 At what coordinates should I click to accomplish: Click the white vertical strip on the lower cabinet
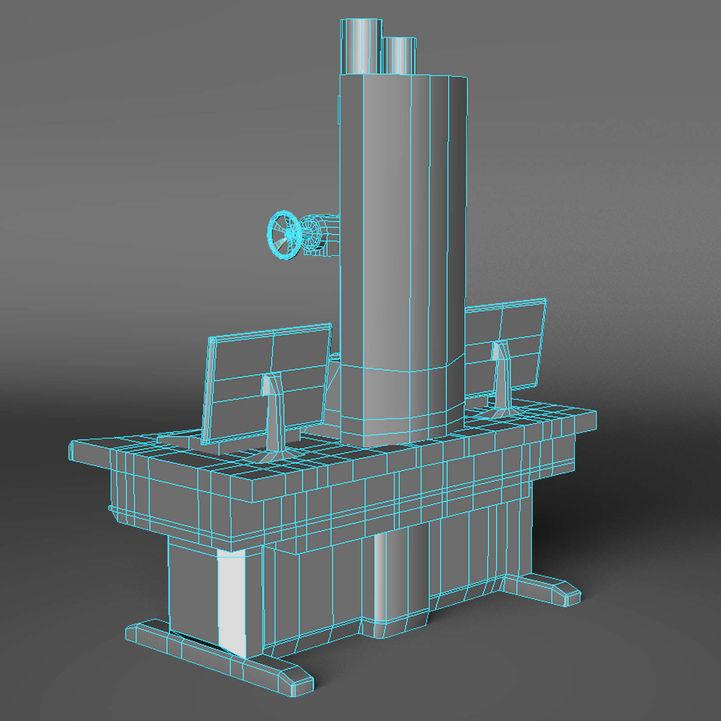(x=231, y=599)
